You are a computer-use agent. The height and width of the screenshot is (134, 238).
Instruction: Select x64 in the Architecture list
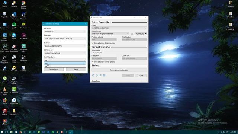[65, 66]
